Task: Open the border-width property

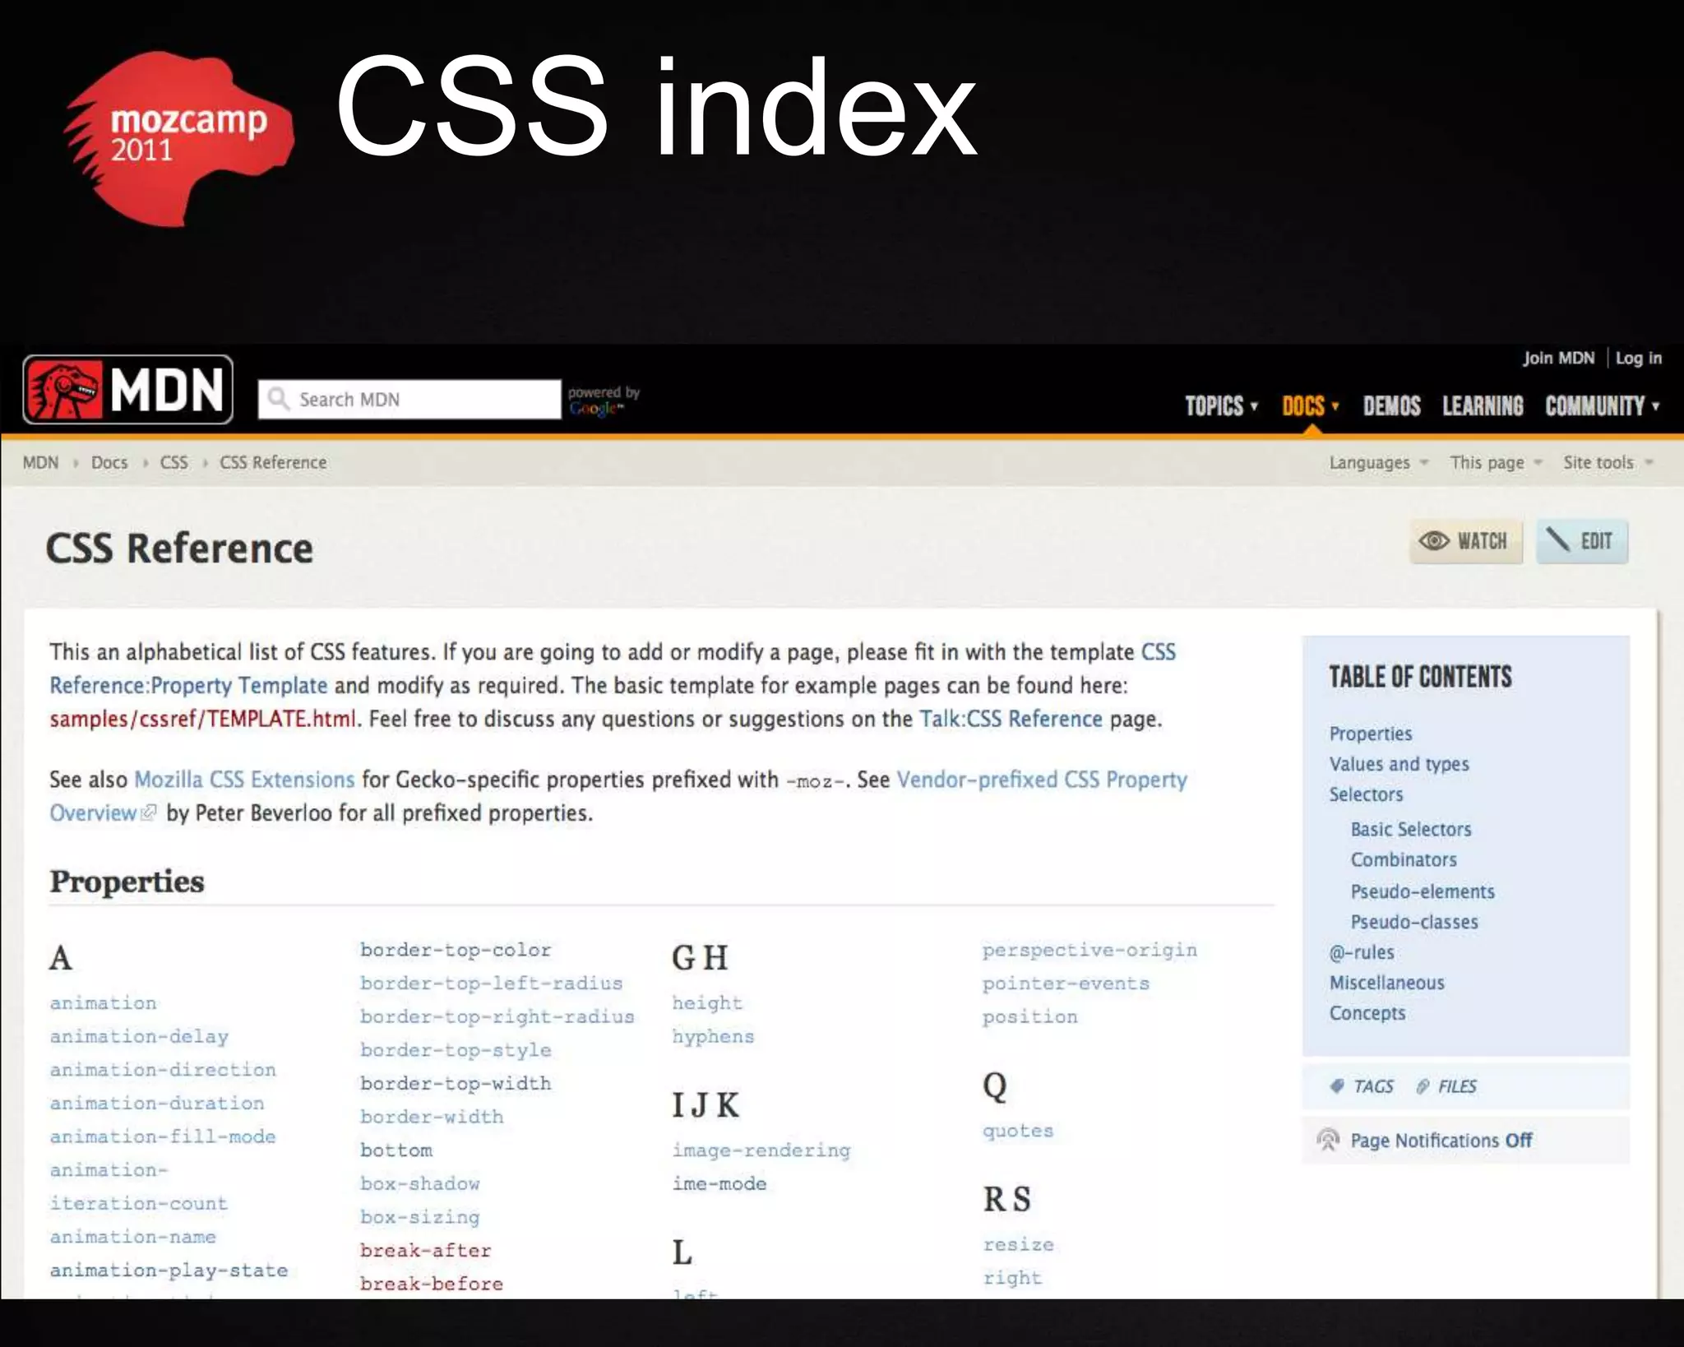Action: [432, 1117]
